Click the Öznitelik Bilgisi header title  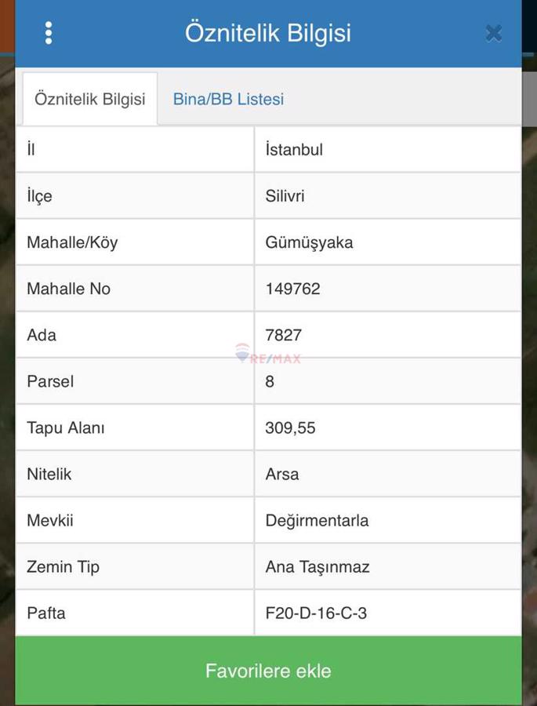tap(268, 33)
